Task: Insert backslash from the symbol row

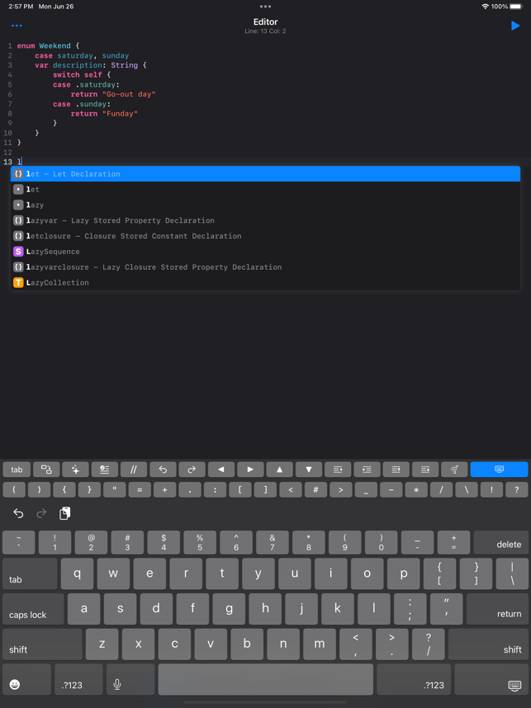Action: point(467,489)
